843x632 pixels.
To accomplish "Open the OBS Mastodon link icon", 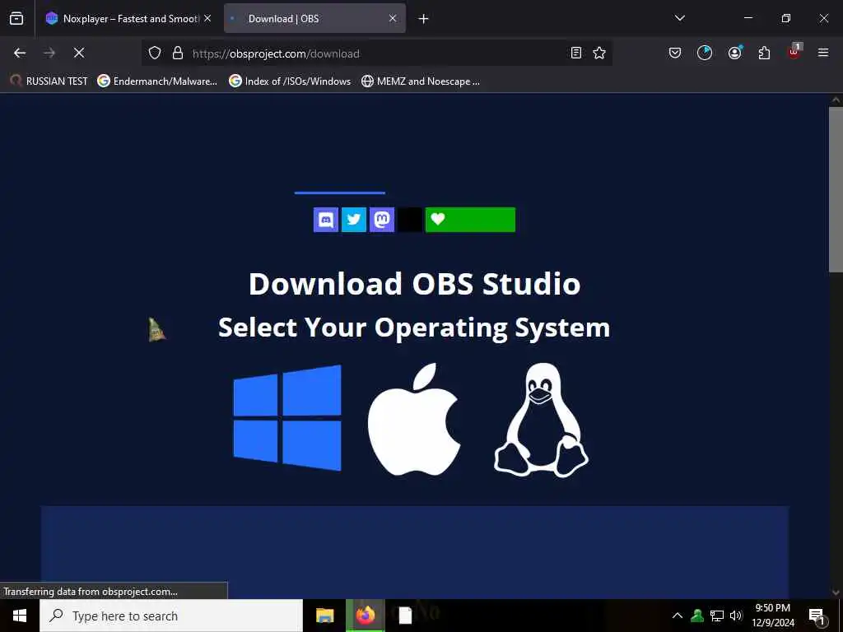I will coord(382,220).
